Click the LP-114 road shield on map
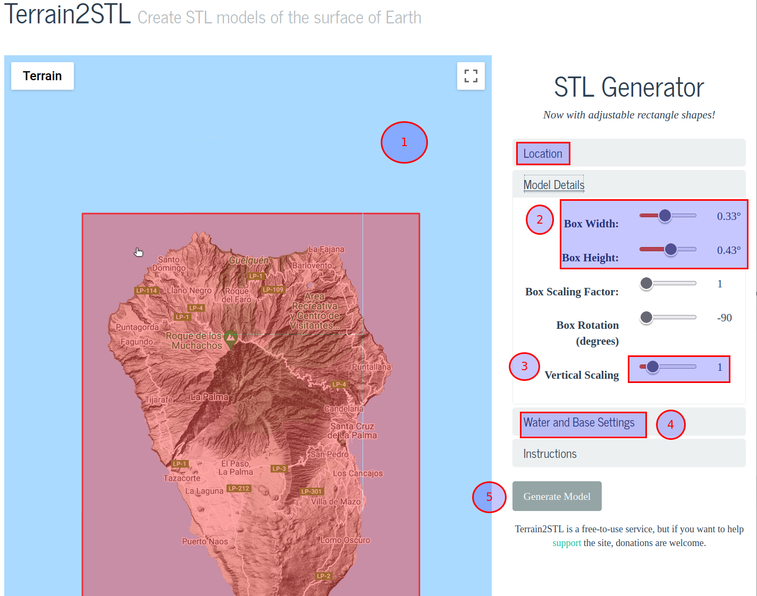 [146, 291]
